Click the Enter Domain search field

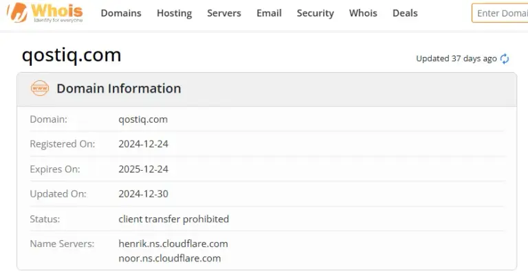(x=500, y=13)
